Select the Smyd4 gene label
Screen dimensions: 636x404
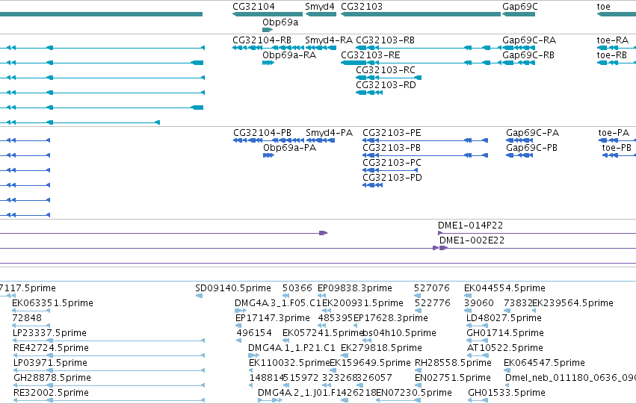pos(320,7)
